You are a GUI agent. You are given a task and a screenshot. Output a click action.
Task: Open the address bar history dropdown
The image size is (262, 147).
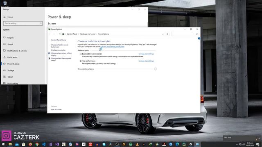pyautogui.click(x=163, y=34)
